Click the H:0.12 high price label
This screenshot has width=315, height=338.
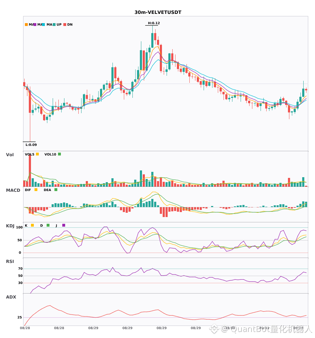tap(154, 23)
